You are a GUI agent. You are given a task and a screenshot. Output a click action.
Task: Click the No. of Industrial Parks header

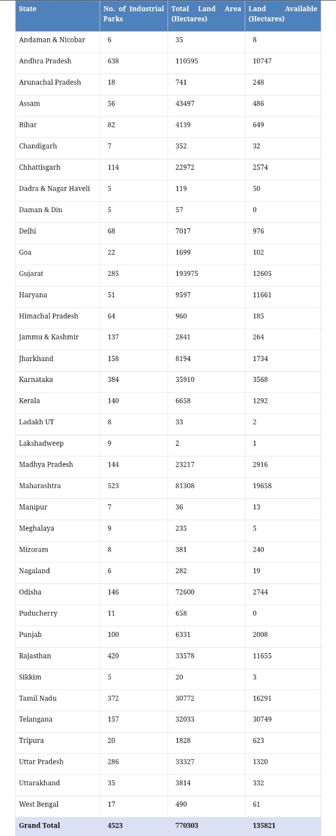click(133, 14)
